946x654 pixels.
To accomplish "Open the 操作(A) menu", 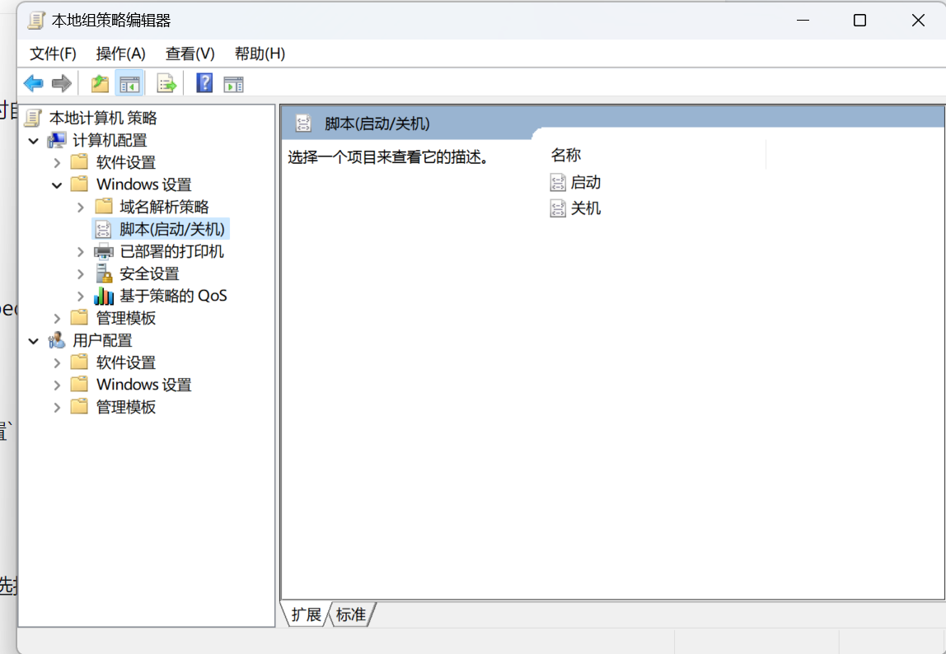I will (x=120, y=54).
